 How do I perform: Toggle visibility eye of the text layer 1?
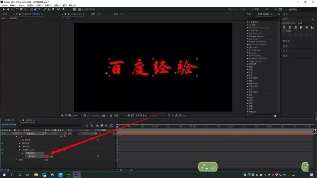tap(2, 133)
